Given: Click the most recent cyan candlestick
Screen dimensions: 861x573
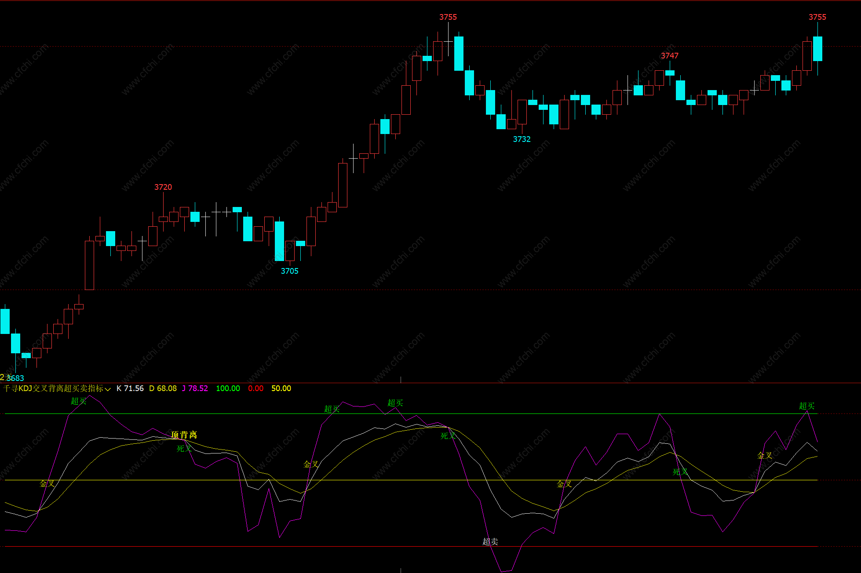Looking at the screenshot, I should (x=817, y=49).
